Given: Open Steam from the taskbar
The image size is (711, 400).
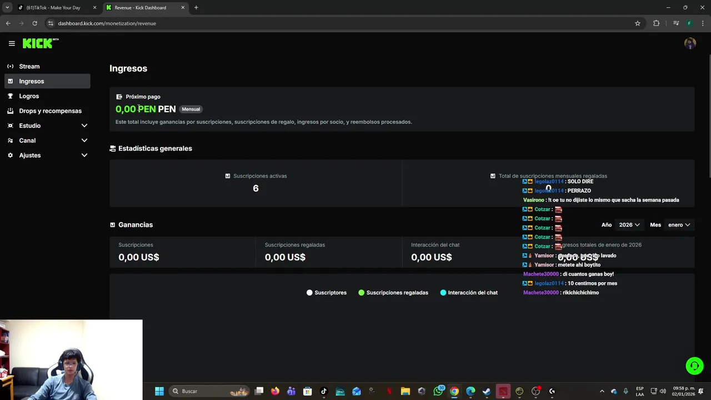Looking at the screenshot, I should [x=487, y=391].
